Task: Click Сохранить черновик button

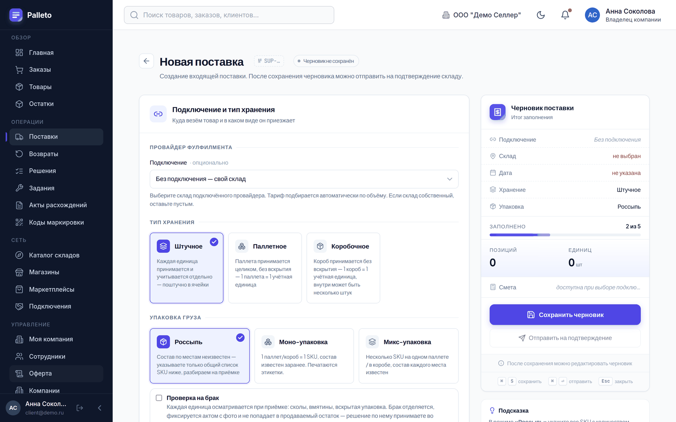Action: [x=565, y=314]
